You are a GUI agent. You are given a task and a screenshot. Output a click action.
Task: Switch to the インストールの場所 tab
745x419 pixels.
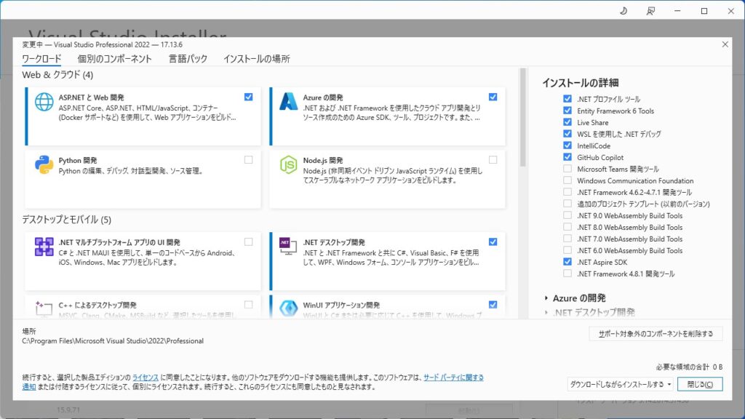point(257,59)
